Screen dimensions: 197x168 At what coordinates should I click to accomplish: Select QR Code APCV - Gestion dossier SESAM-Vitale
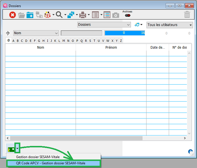point(51,163)
